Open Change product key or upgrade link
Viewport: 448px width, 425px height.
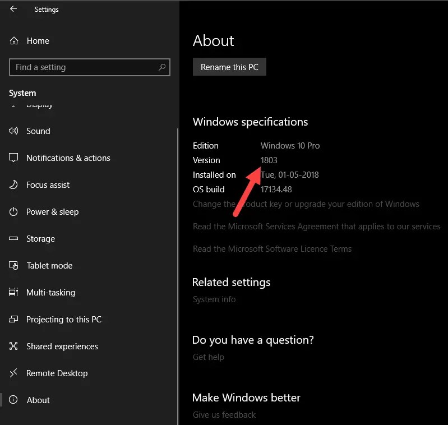coord(306,204)
